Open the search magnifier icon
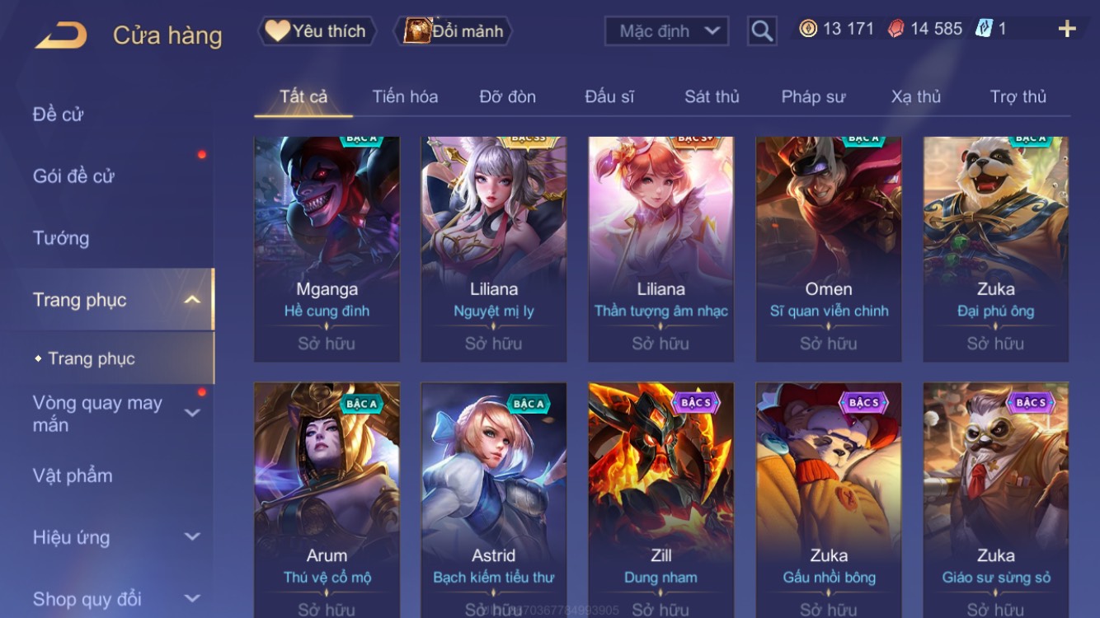This screenshot has height=618, width=1100. 762,31
